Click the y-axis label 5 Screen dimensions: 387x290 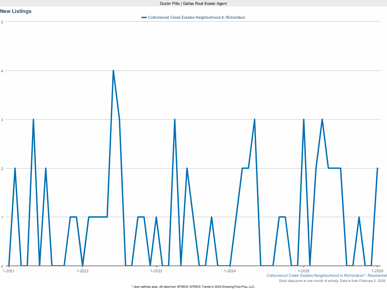pos(2,22)
